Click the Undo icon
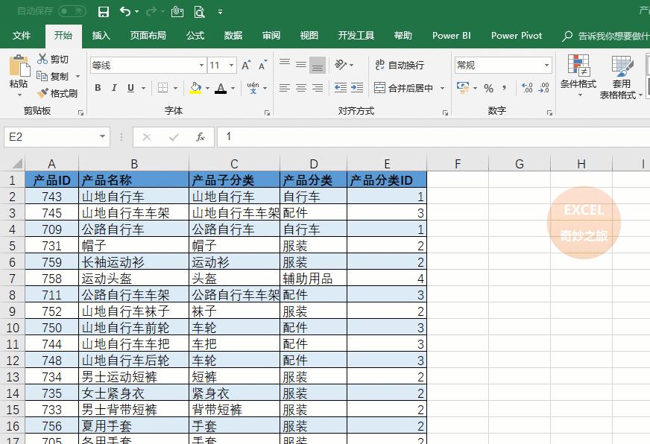 [123, 11]
